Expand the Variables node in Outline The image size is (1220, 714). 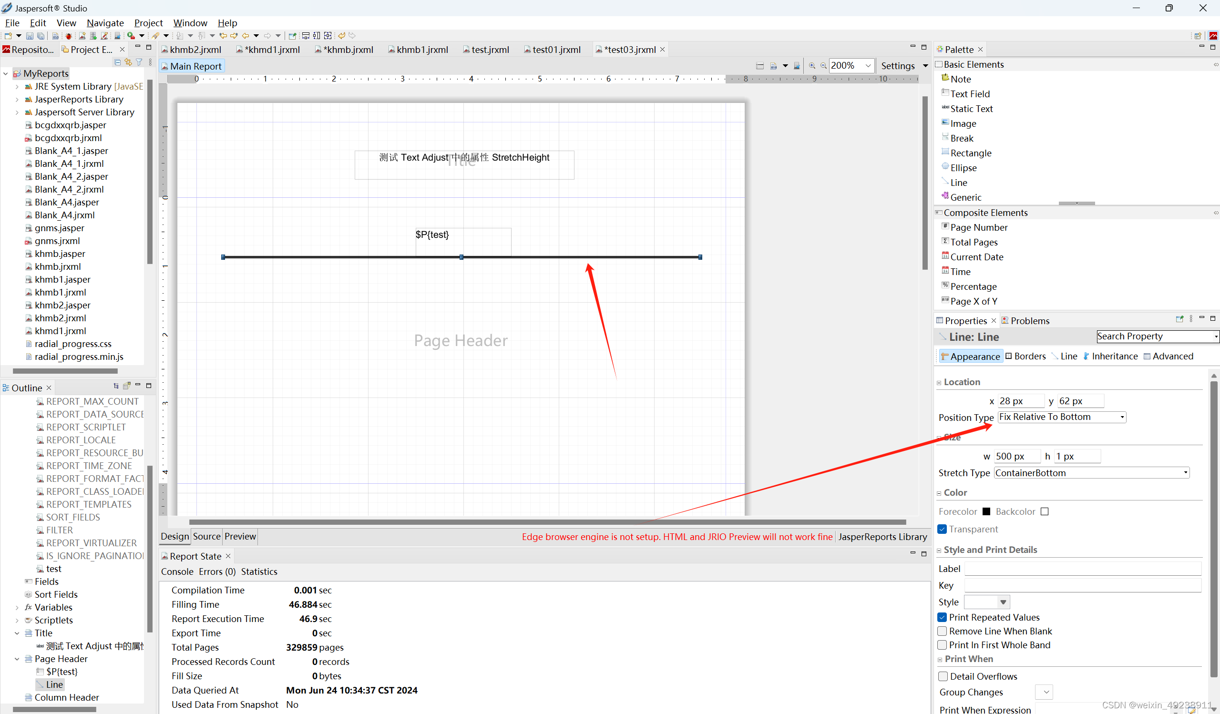click(17, 608)
